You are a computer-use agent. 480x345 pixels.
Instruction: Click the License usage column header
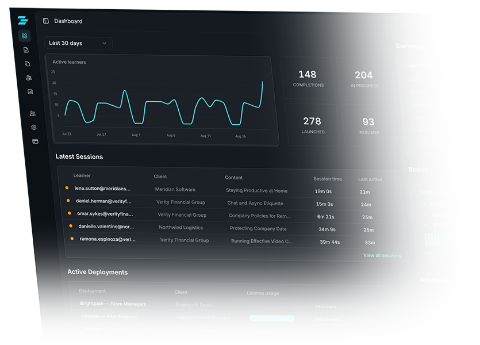(263, 293)
